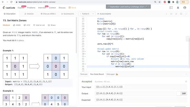
Task: Click the Your input value box
Action: click(141, 87)
